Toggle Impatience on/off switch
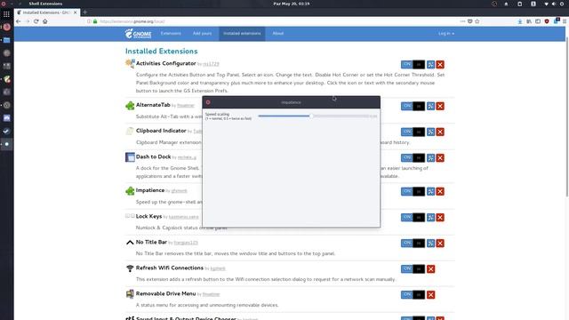Image resolution: width=569 pixels, height=320 pixels. (413, 191)
